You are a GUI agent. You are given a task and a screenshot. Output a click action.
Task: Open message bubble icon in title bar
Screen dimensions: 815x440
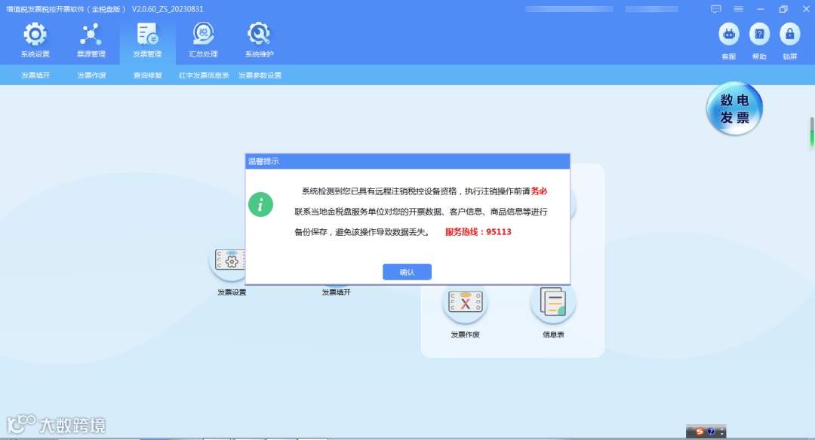[x=715, y=9]
